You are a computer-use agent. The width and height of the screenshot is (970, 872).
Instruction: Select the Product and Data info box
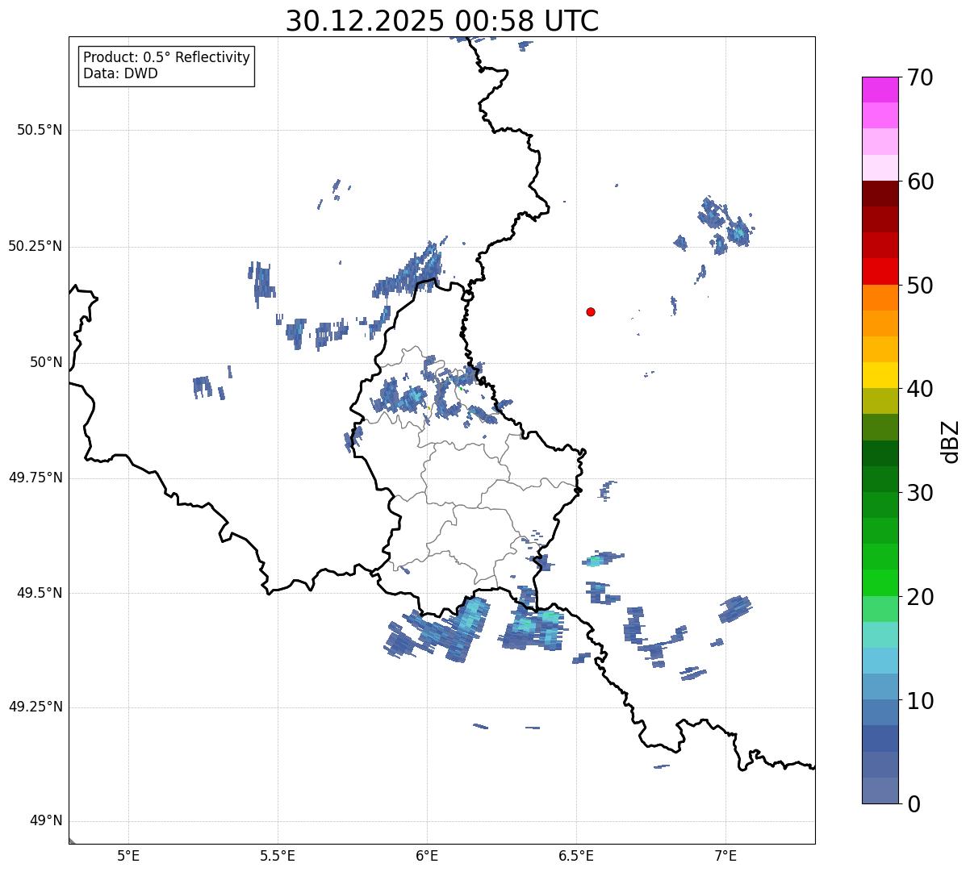(x=166, y=66)
